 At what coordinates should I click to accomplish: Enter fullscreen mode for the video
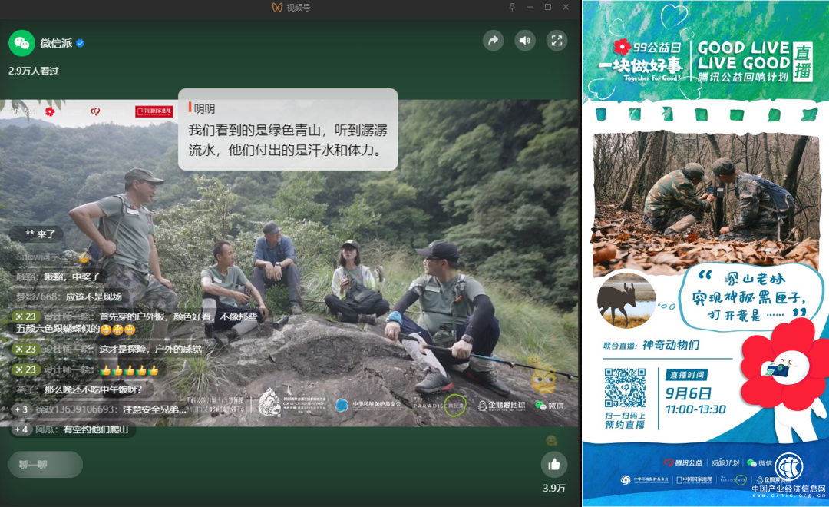point(557,41)
